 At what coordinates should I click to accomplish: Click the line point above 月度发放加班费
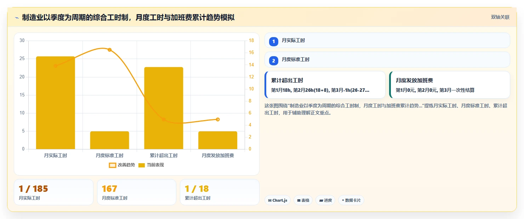pyautogui.click(x=218, y=119)
